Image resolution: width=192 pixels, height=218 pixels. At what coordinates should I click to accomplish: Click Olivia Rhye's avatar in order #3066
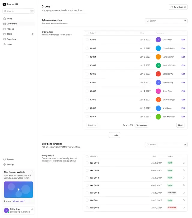[158, 40]
